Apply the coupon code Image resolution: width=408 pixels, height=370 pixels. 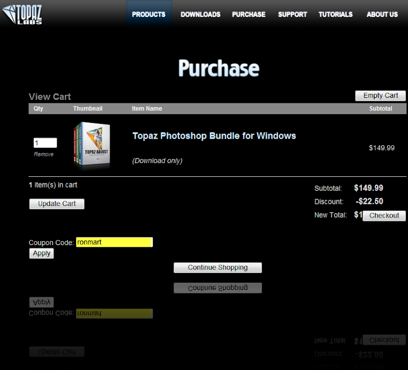coord(42,253)
